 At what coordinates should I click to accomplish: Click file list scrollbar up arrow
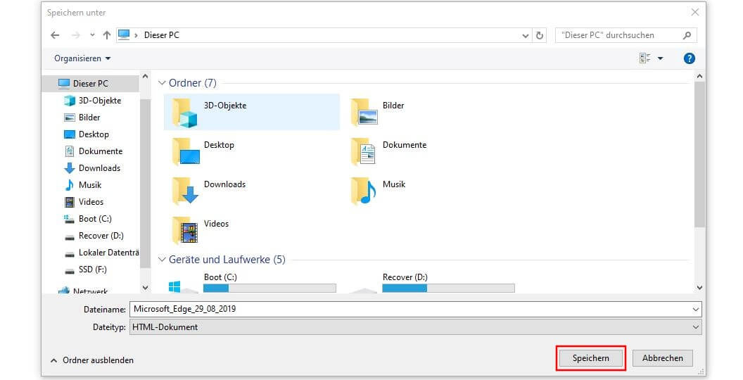[x=699, y=76]
